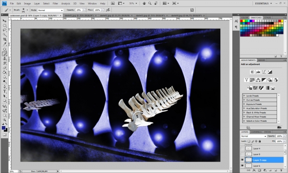Select the Brush tool in toolbox
288x173 pixels.
tap(4, 54)
